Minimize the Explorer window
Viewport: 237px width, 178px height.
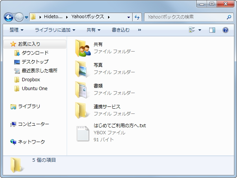tap(202, 4)
